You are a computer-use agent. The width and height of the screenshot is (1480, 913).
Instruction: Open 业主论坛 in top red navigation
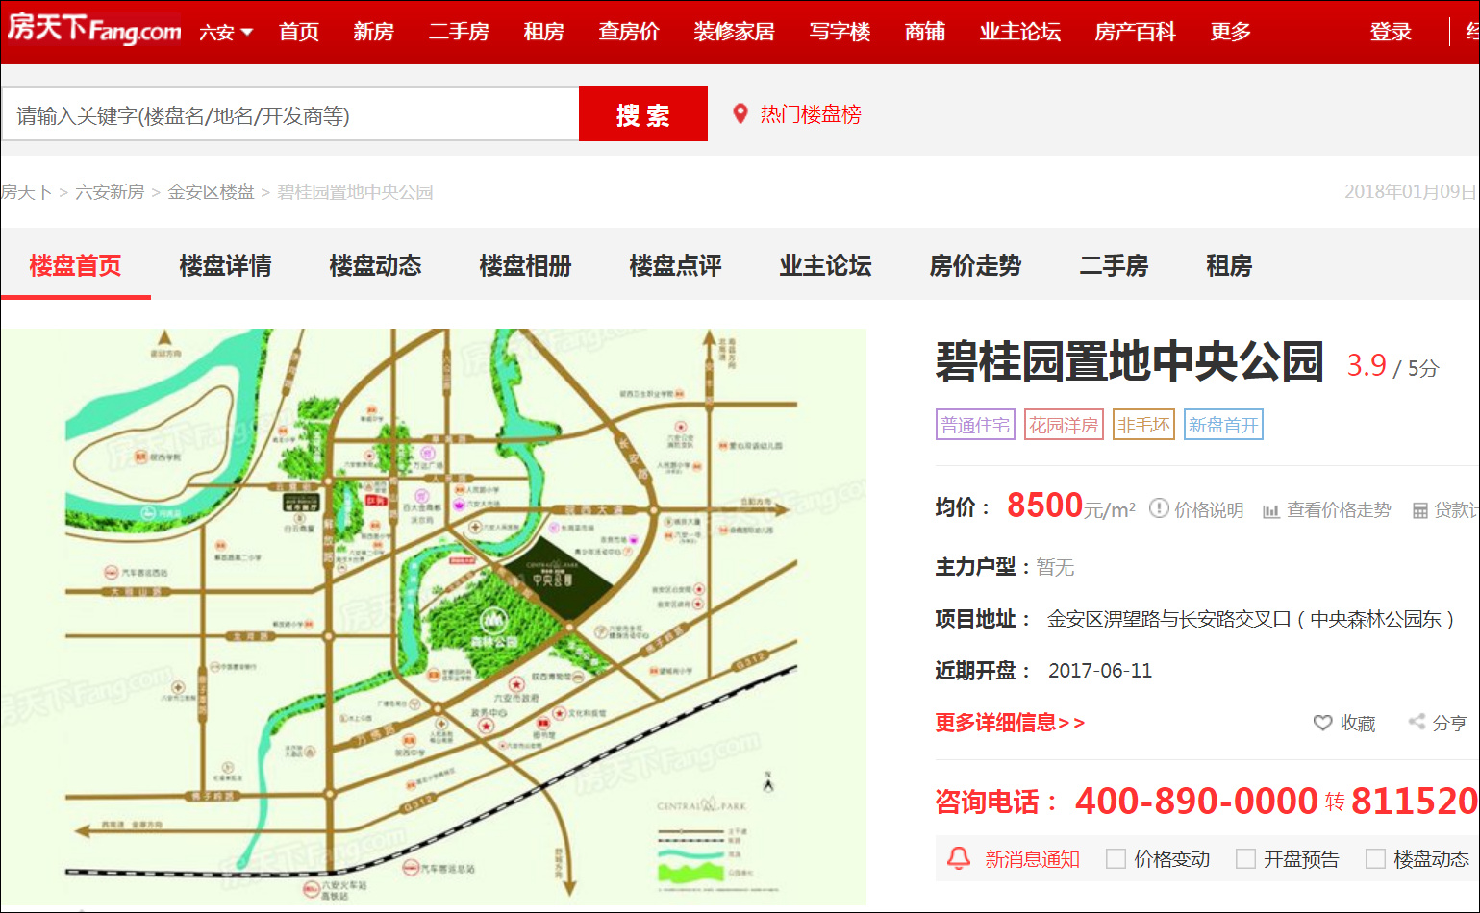click(x=1020, y=32)
